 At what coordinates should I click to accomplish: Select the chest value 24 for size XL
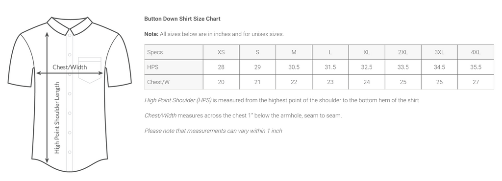pyautogui.click(x=367, y=82)
